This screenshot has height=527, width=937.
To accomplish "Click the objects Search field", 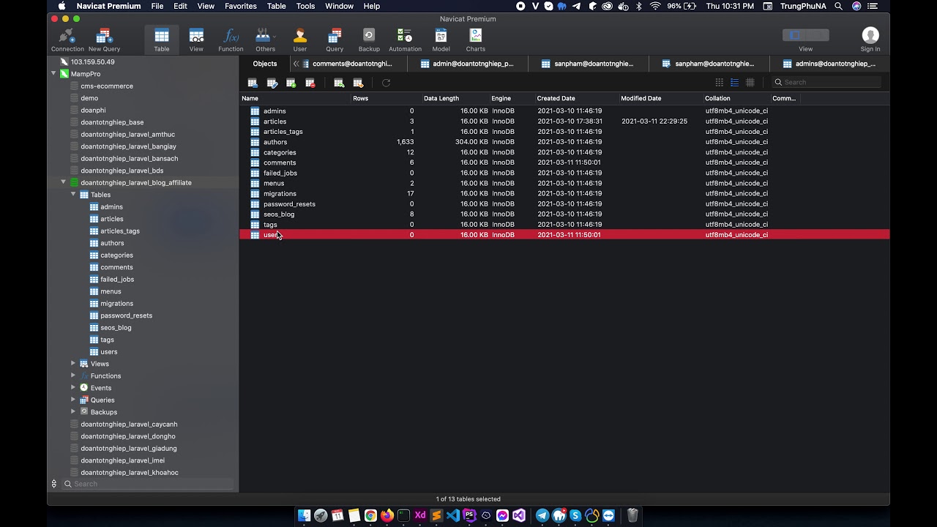I will pos(826,83).
